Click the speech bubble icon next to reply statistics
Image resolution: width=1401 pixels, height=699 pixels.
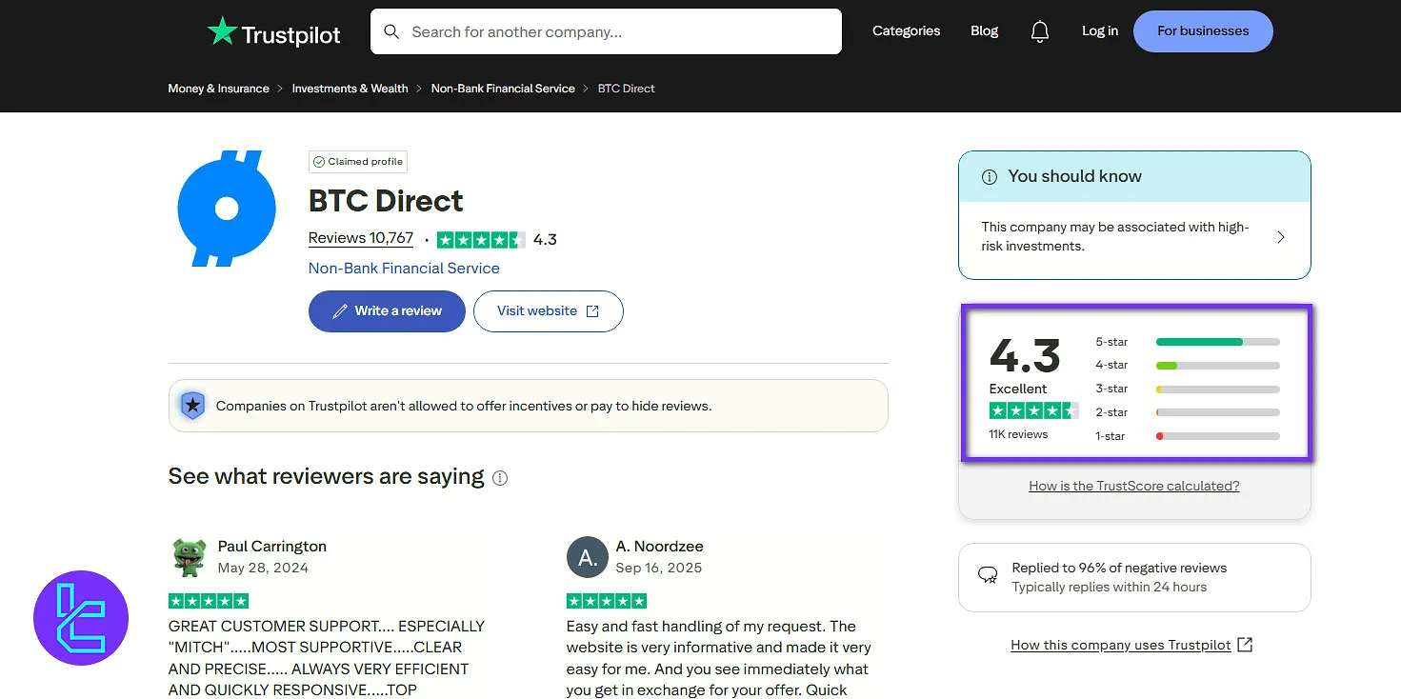pos(987,575)
